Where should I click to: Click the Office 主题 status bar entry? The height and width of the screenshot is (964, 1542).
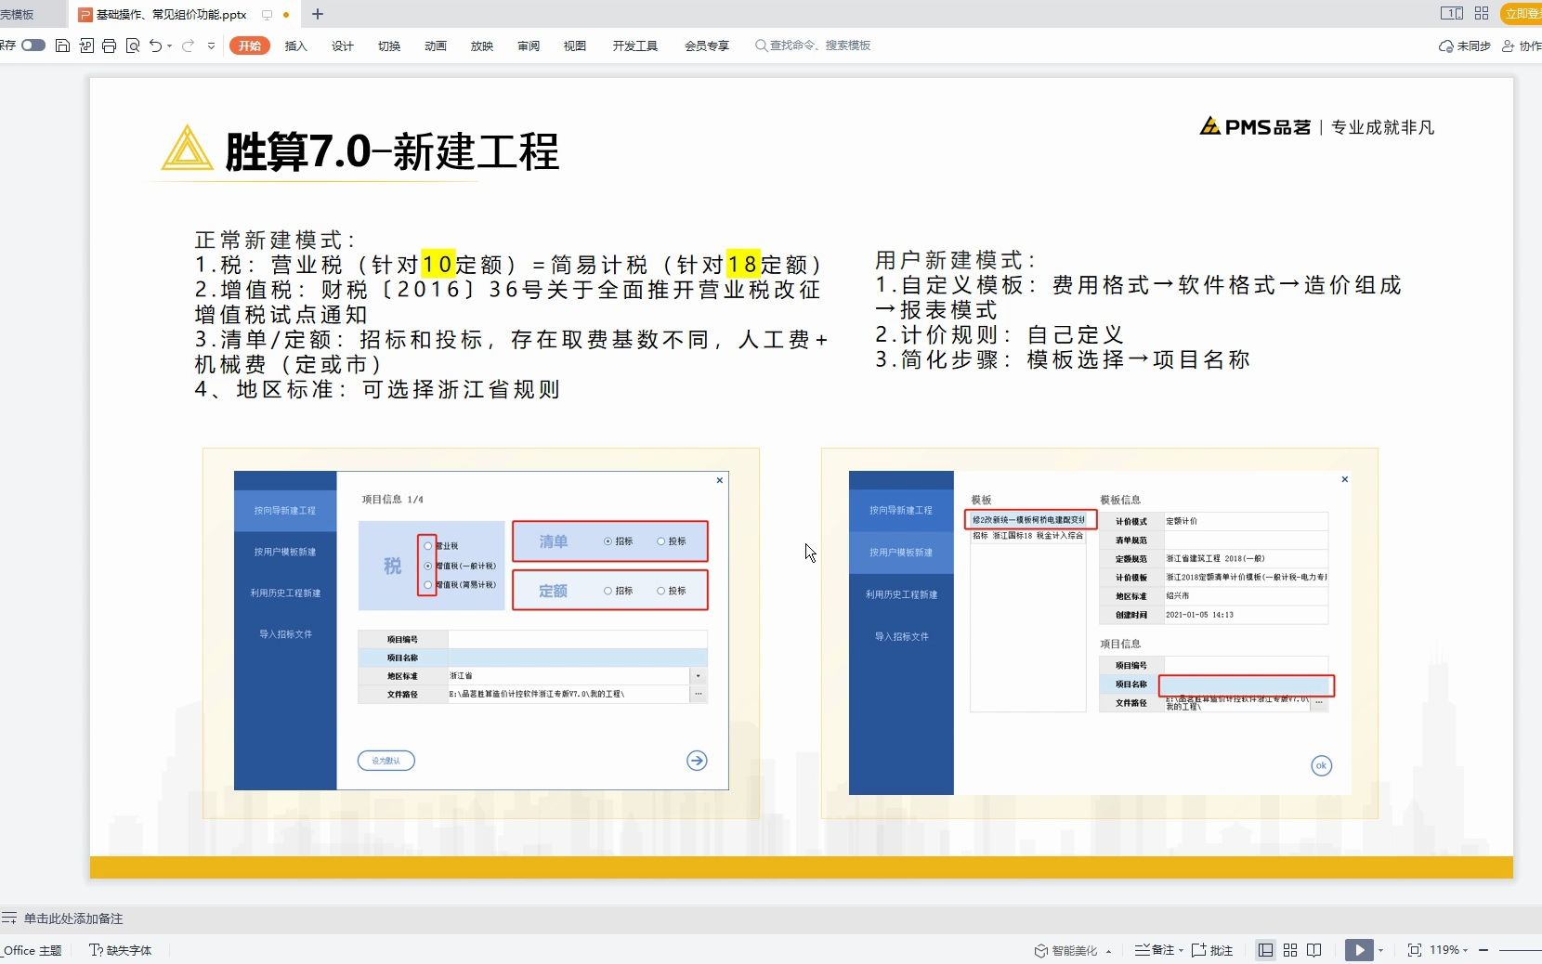click(32, 950)
